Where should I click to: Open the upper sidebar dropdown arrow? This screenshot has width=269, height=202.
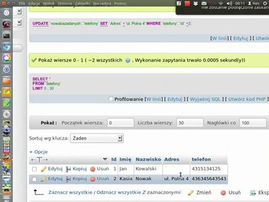[x=19, y=12]
